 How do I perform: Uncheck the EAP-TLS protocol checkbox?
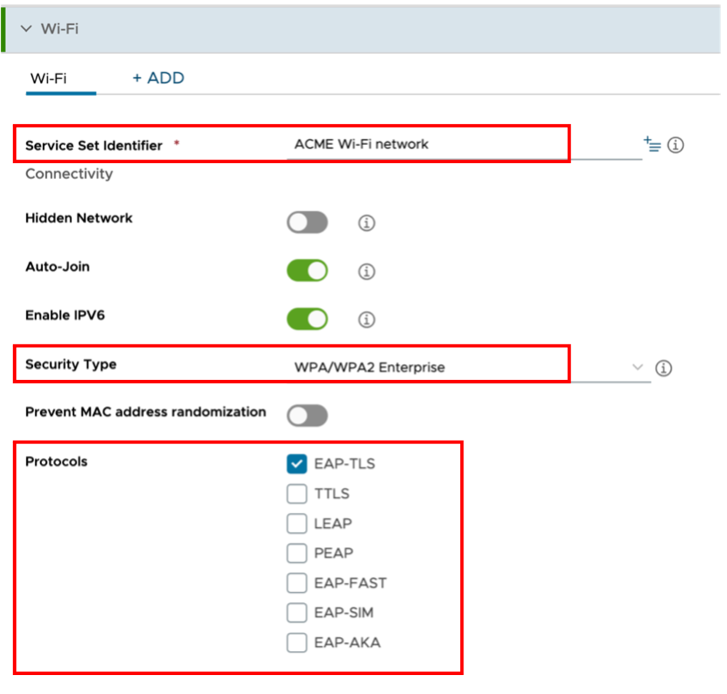point(297,464)
